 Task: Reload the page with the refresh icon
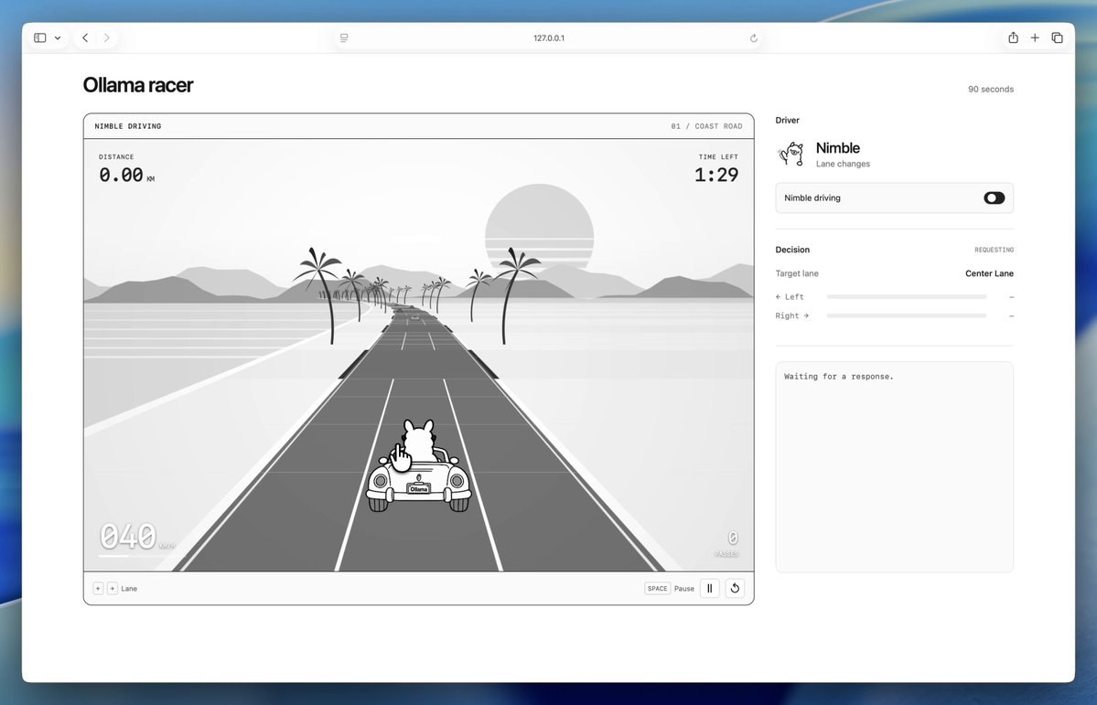(754, 37)
